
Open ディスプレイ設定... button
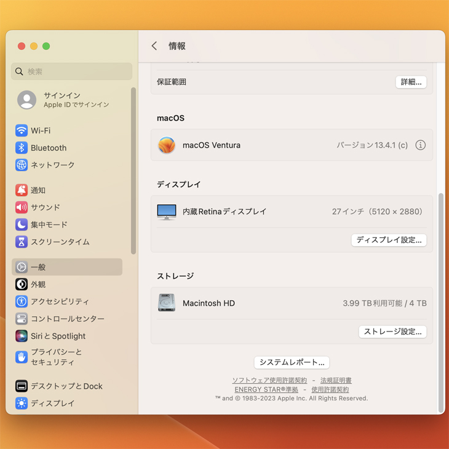[389, 240]
